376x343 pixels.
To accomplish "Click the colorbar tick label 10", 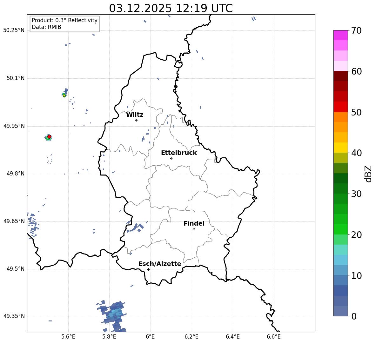I will (x=356, y=275).
